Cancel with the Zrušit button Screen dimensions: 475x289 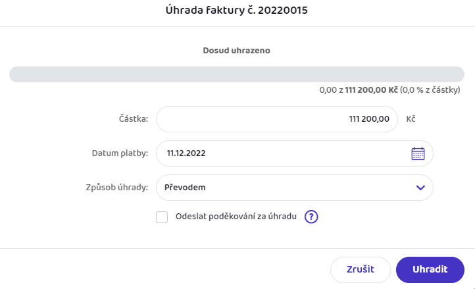point(360,270)
